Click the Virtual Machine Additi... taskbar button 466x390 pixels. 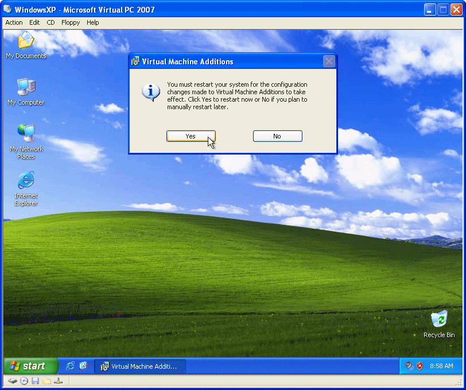[x=140, y=366]
